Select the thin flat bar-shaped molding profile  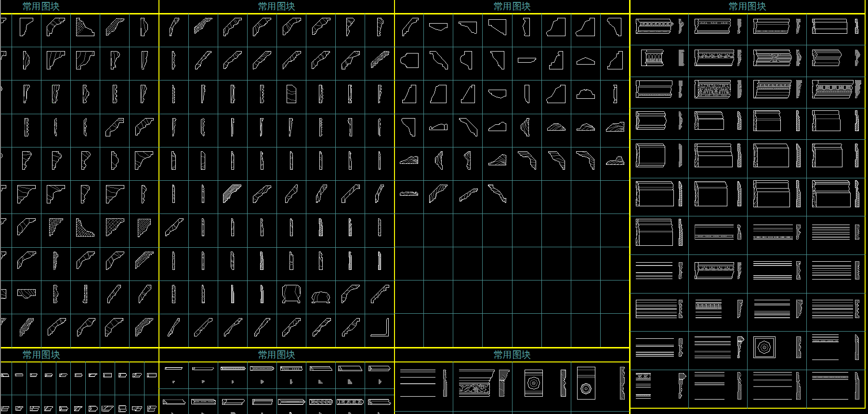(x=526, y=61)
